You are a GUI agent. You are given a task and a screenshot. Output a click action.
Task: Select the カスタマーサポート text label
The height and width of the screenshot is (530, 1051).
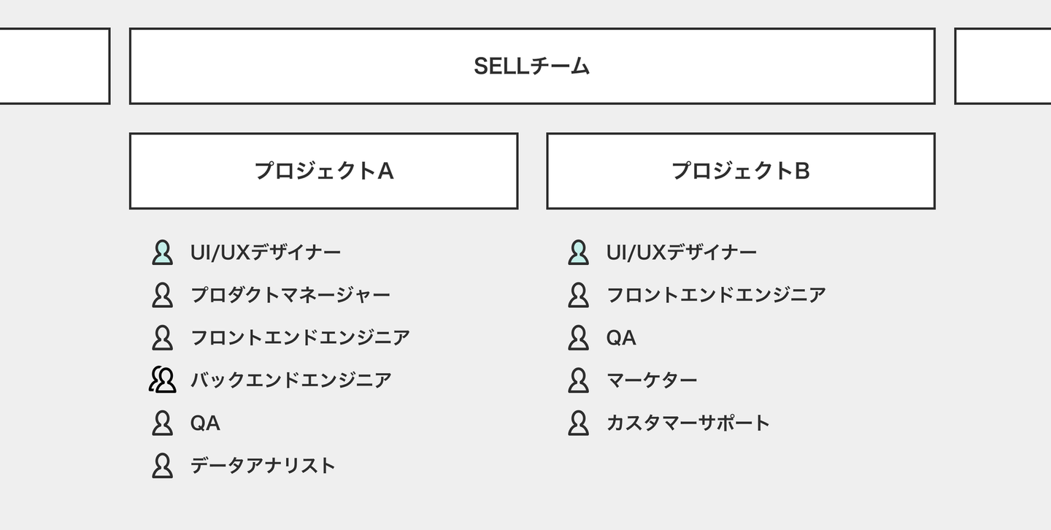point(688,423)
